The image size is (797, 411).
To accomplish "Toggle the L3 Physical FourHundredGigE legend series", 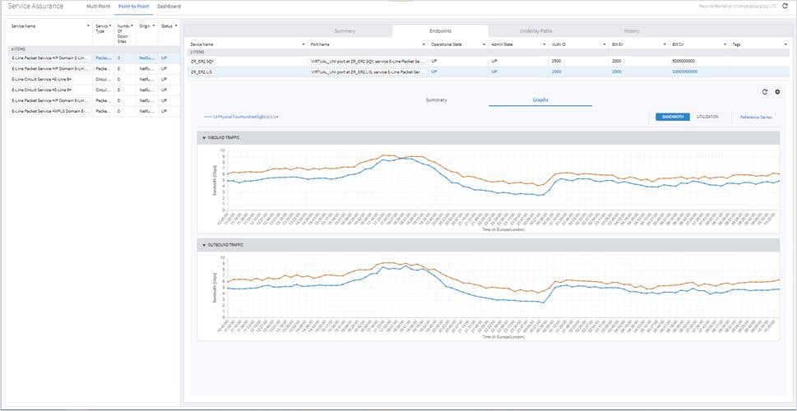I will point(241,117).
